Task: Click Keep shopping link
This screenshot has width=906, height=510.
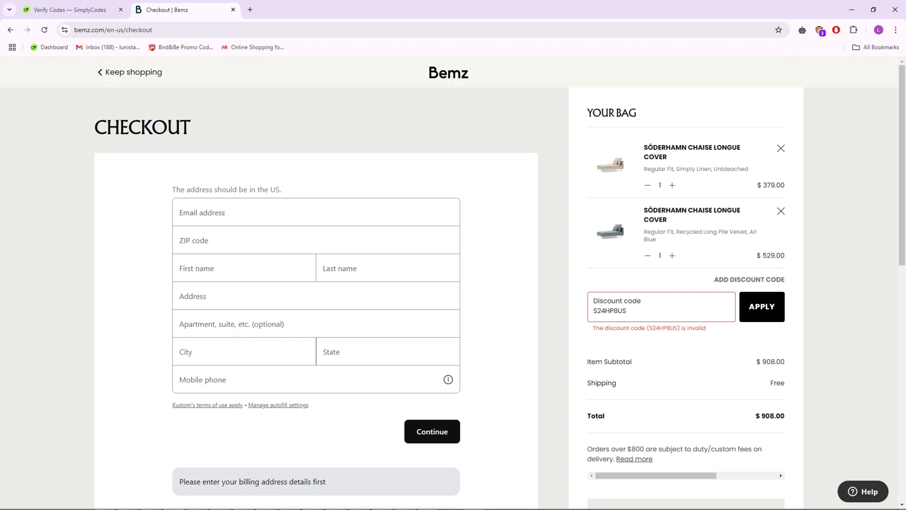Action: pyautogui.click(x=130, y=72)
